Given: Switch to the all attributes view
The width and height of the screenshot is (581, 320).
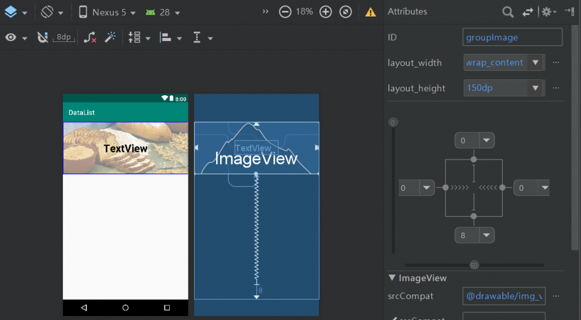Looking at the screenshot, I should 528,12.
